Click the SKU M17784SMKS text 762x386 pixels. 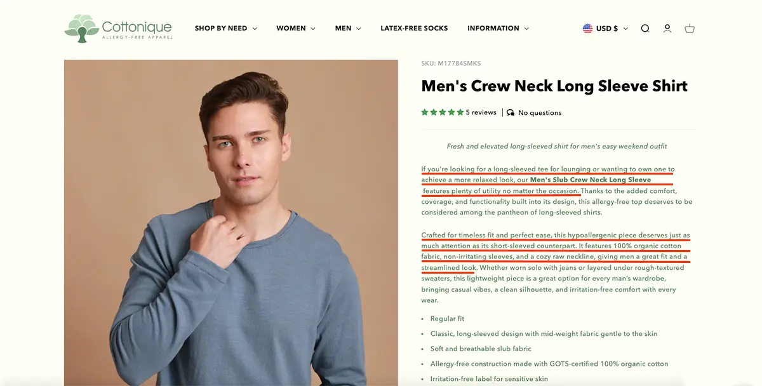click(x=451, y=63)
